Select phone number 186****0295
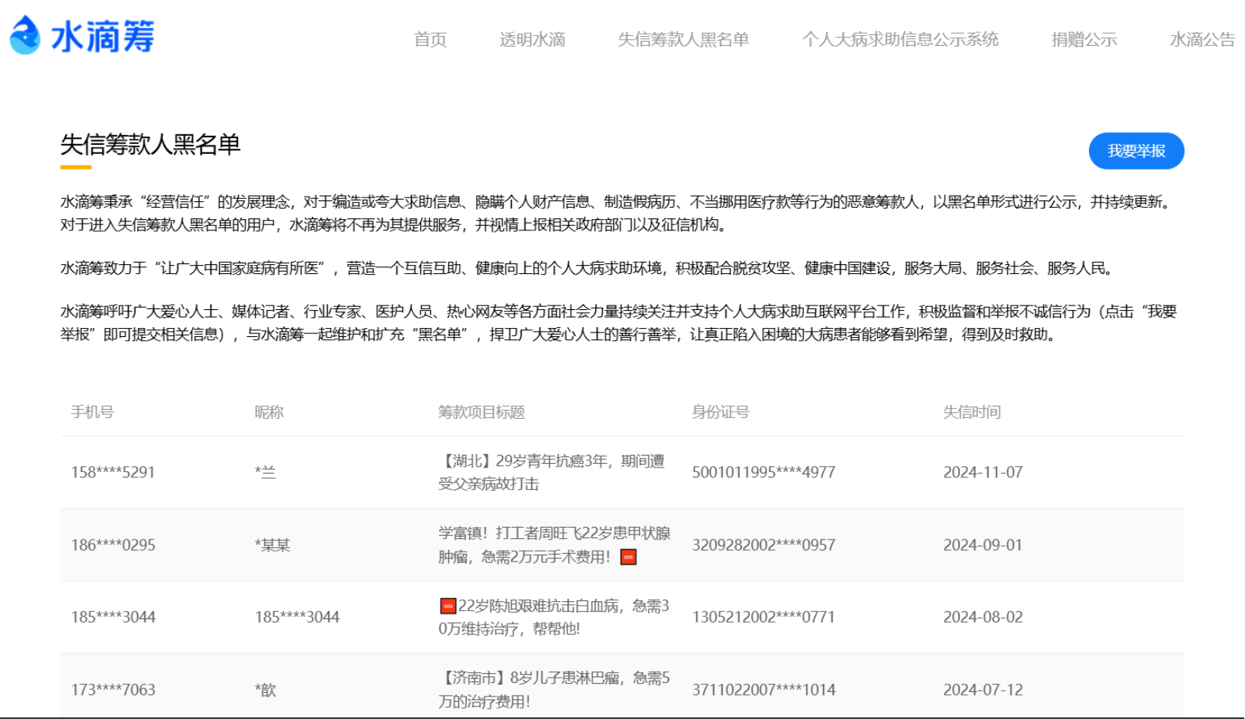Image resolution: width=1245 pixels, height=719 pixels. [113, 545]
